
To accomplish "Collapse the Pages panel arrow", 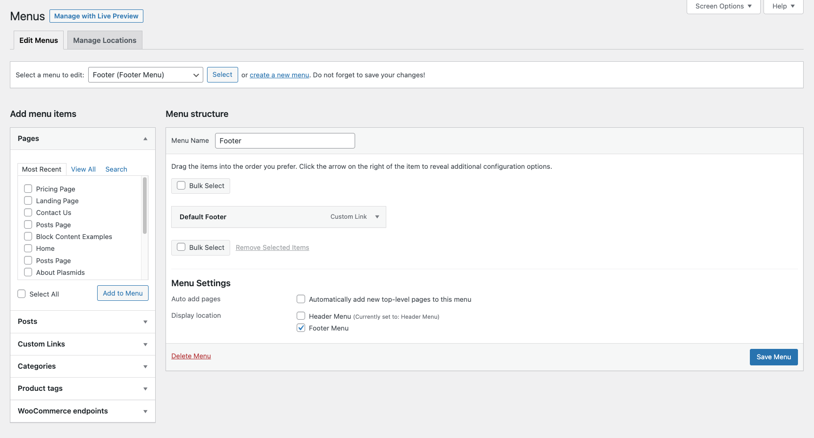I will [x=145, y=139].
